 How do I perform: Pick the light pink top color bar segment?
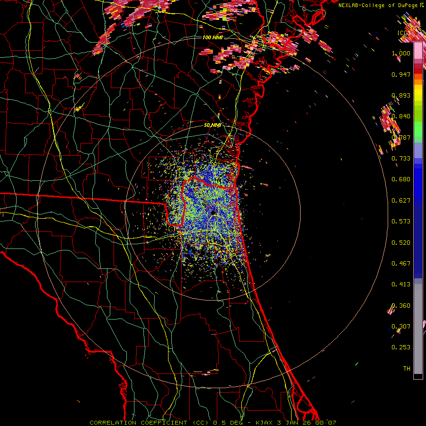(418, 51)
